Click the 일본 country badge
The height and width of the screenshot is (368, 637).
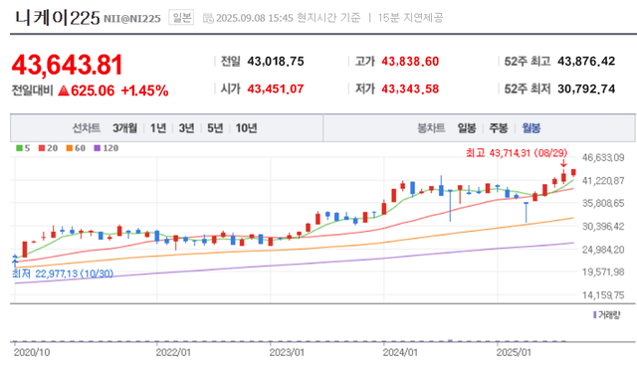point(181,18)
